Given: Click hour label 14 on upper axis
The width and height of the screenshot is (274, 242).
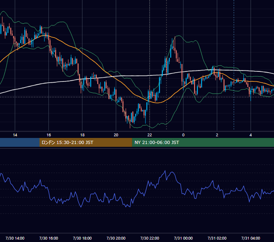Looking at the screenshot, I should point(15,135).
